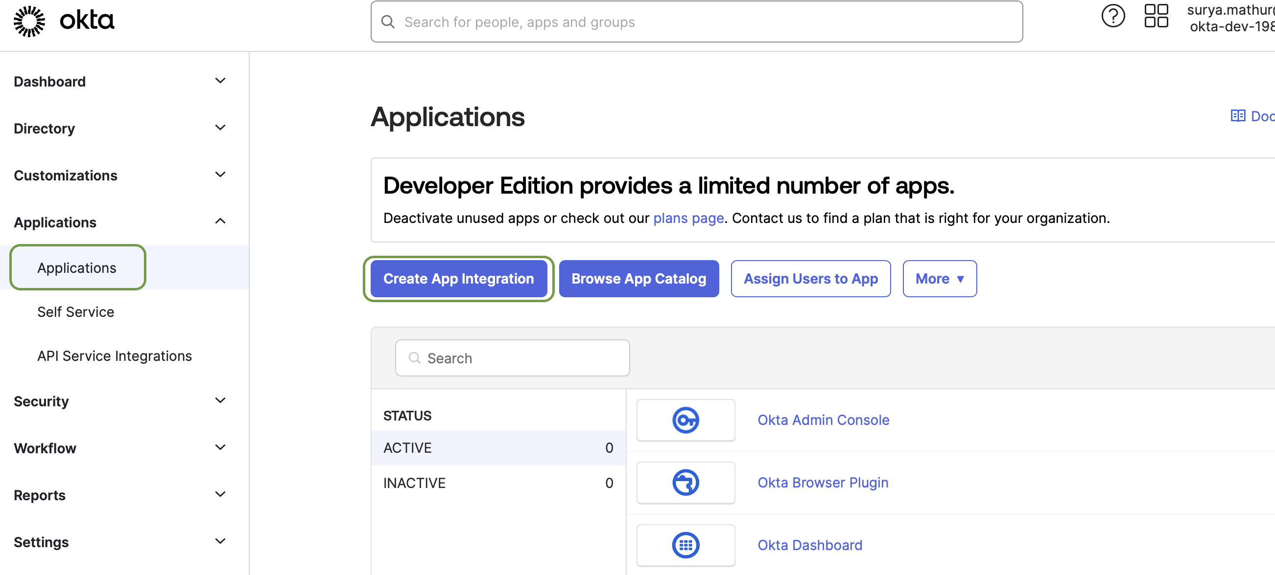The height and width of the screenshot is (575, 1275).
Task: Click magnifier icon in top search bar
Action: (x=388, y=22)
